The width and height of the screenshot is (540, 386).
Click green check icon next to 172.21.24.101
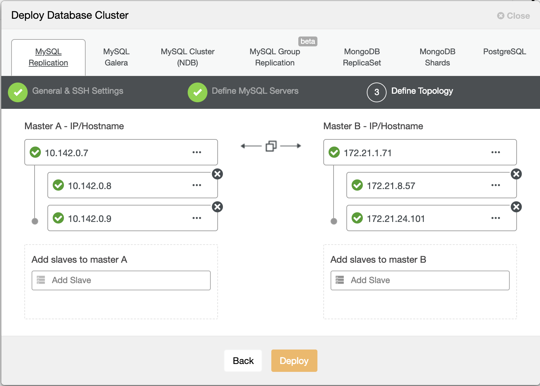tap(357, 218)
